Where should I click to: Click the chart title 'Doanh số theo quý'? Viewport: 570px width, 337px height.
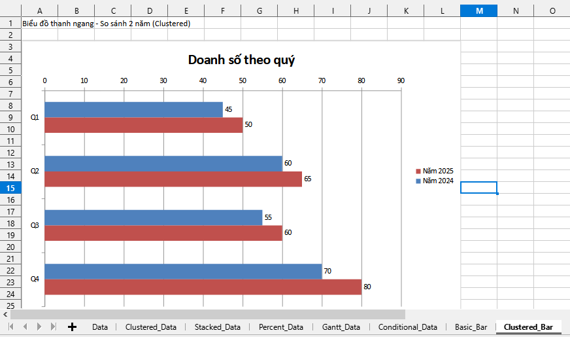(x=241, y=60)
